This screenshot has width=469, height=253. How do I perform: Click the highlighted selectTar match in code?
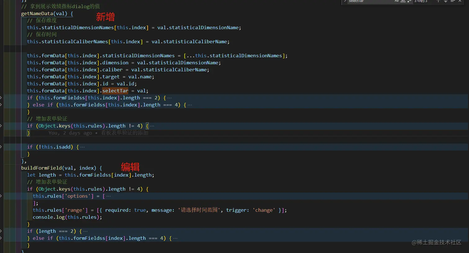(x=115, y=91)
